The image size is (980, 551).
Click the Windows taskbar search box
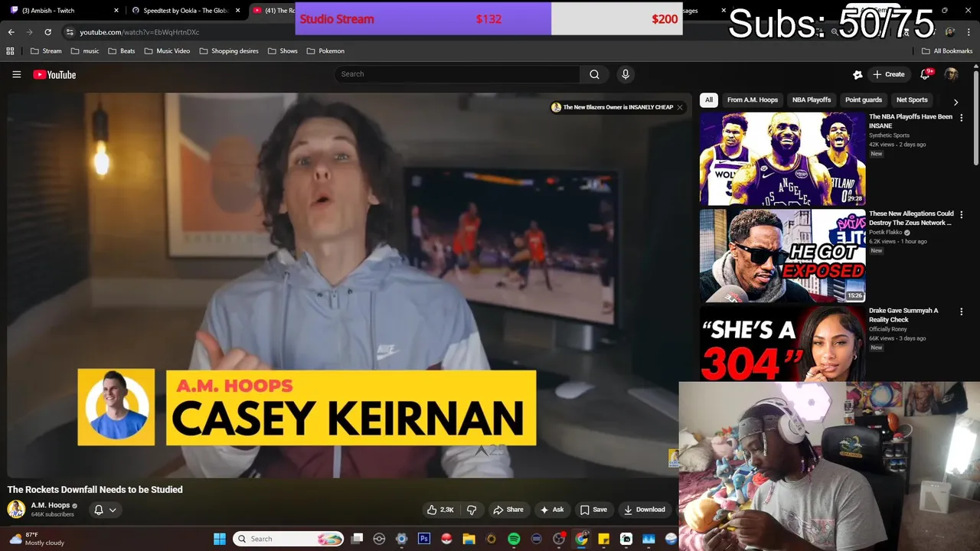pyautogui.click(x=289, y=539)
